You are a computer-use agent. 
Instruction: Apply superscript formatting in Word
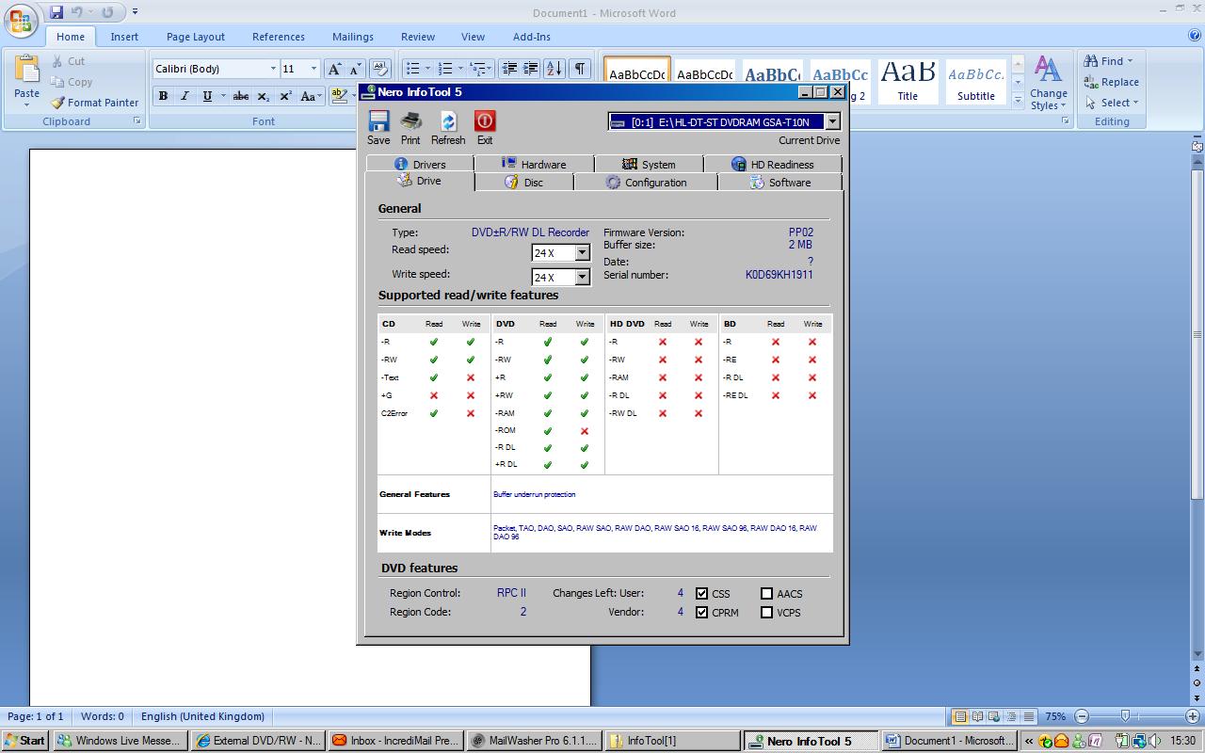point(285,96)
